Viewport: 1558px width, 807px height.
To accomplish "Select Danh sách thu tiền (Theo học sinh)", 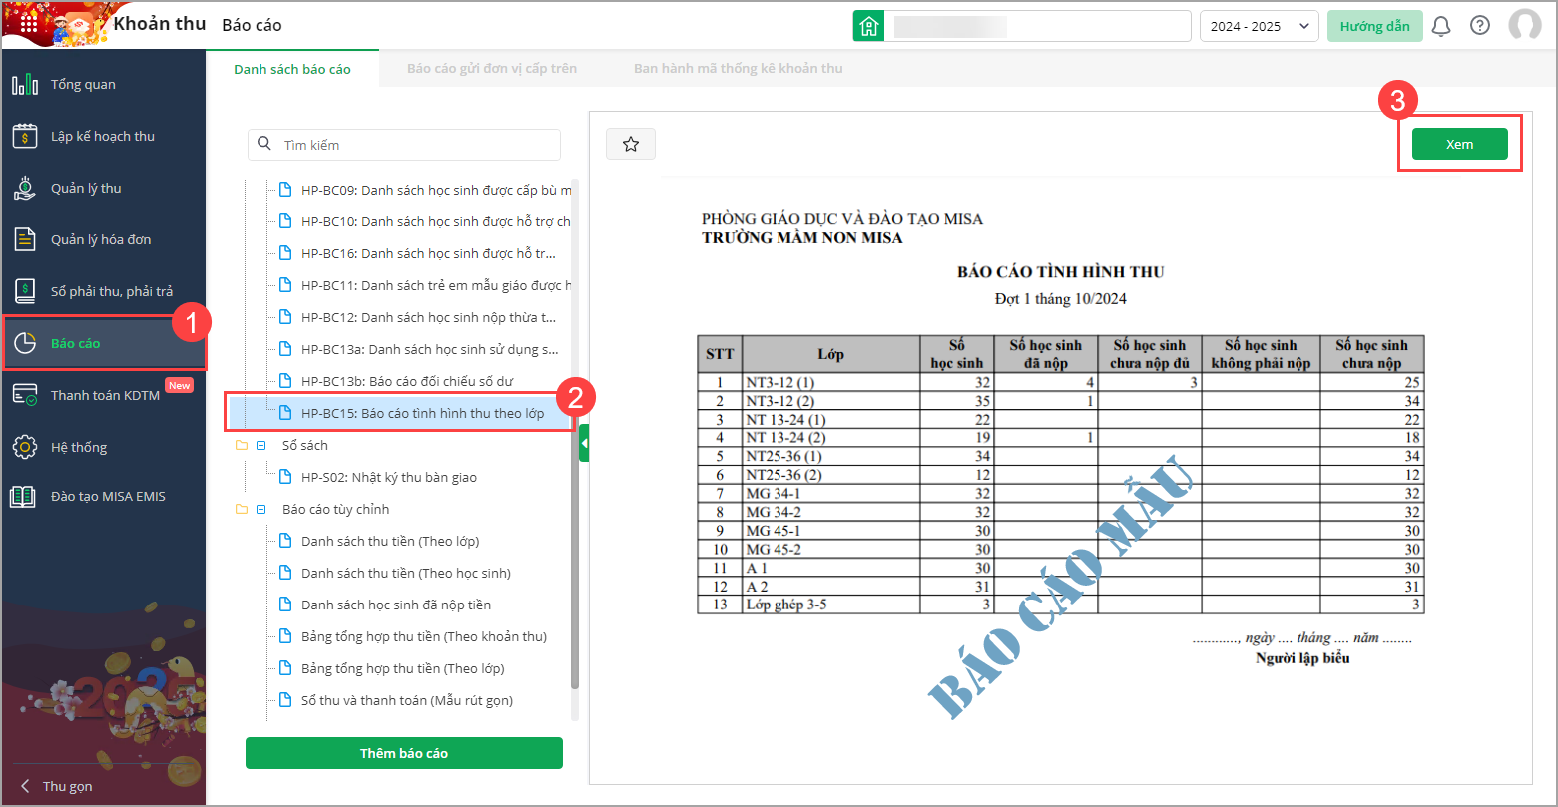I will pos(406,573).
